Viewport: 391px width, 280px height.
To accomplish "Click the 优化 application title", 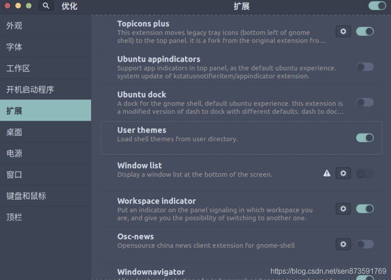I will click(69, 6).
